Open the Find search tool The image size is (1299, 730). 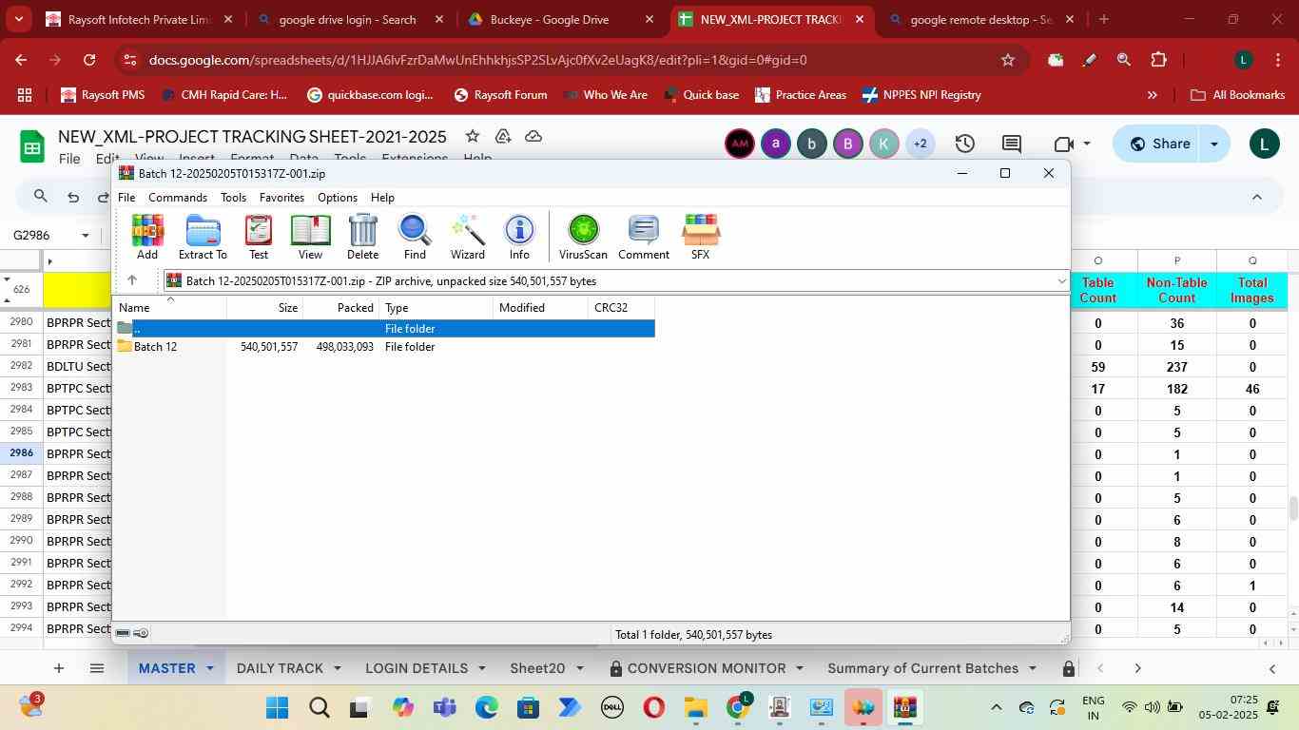415,236
